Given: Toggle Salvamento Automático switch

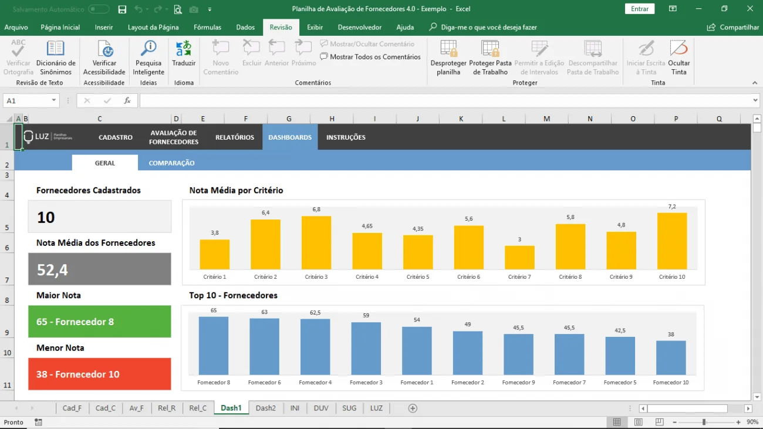Looking at the screenshot, I should [99, 9].
